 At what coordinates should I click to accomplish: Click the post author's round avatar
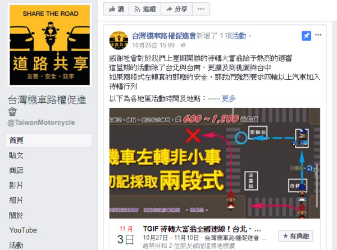pyautogui.click(x=119, y=40)
